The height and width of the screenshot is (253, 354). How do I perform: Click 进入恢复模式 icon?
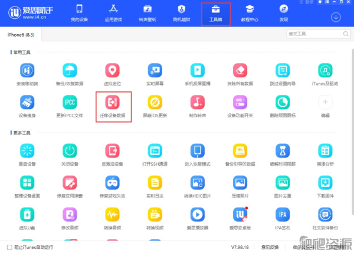tap(198, 151)
